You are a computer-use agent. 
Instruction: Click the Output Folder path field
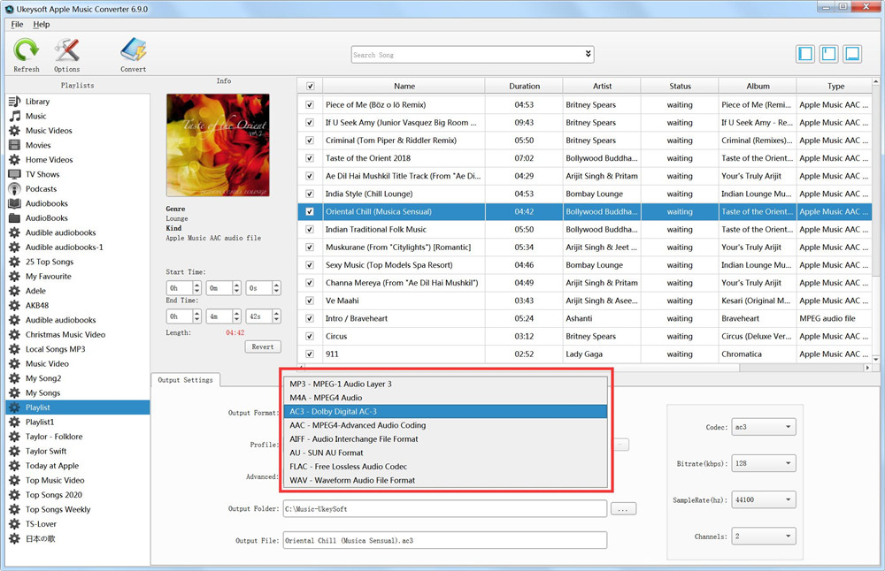coord(445,509)
